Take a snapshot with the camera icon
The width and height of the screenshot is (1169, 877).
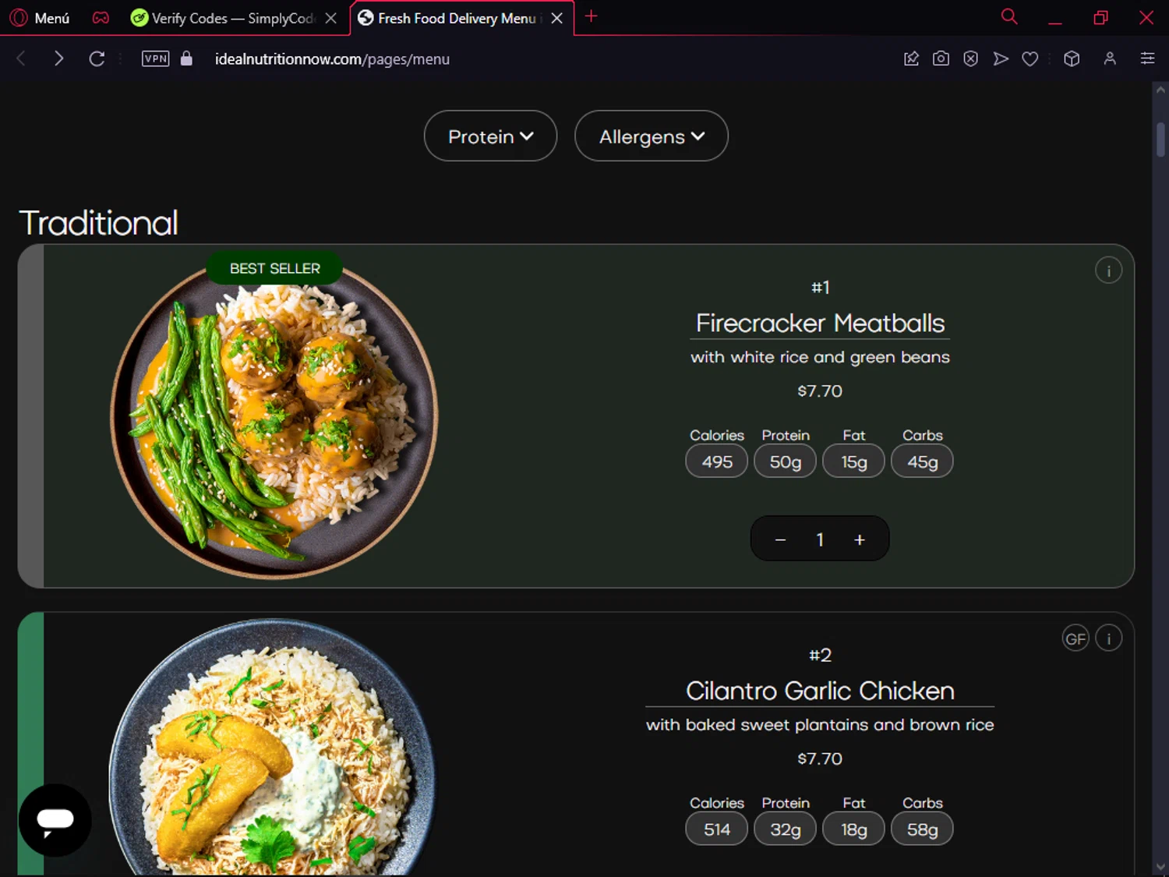pos(941,58)
